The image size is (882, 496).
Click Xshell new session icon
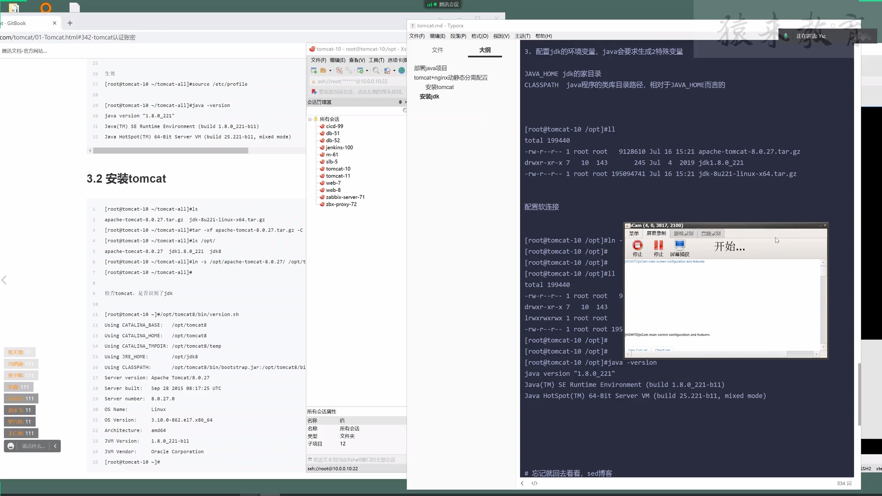point(314,71)
